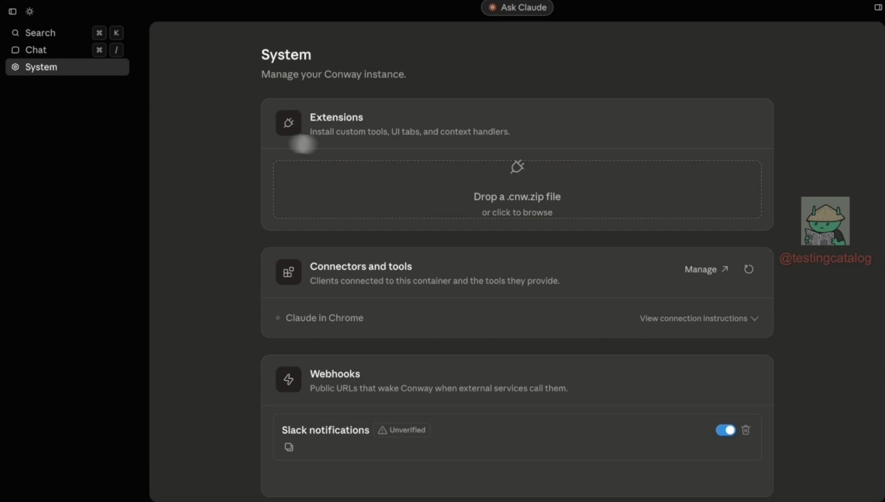This screenshot has height=502, width=885.
Task: Collapse the sidebar with the panel icon
Action: [12, 11]
